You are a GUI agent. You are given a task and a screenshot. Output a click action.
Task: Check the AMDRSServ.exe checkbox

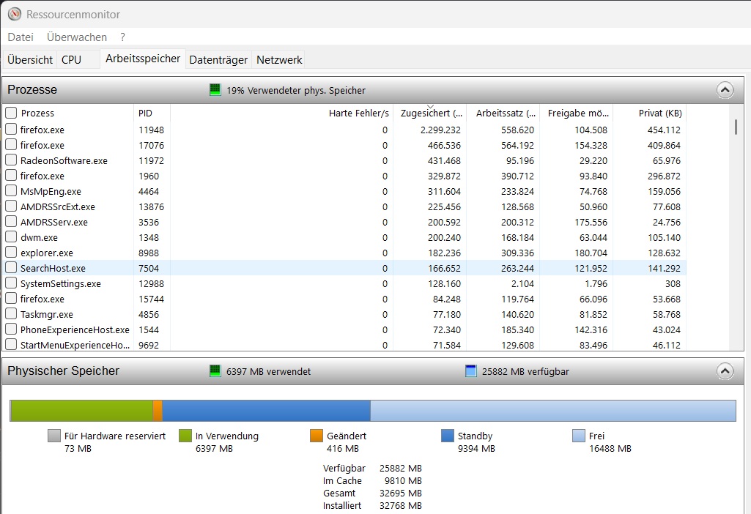click(x=11, y=222)
